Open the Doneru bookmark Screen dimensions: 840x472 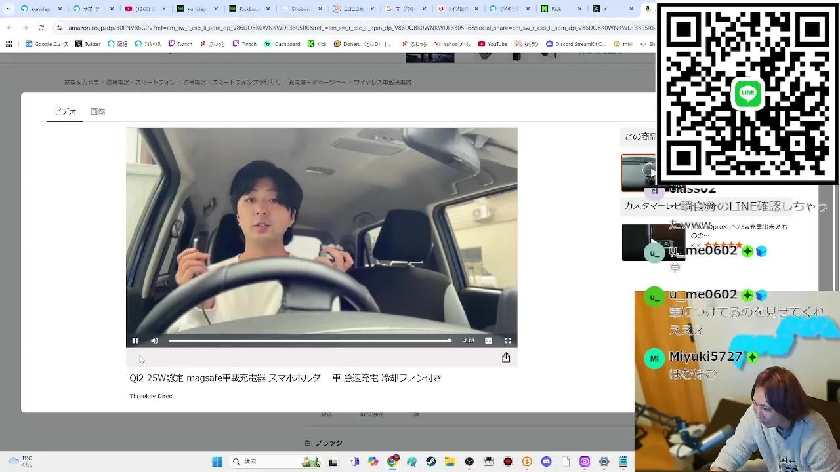(x=362, y=44)
